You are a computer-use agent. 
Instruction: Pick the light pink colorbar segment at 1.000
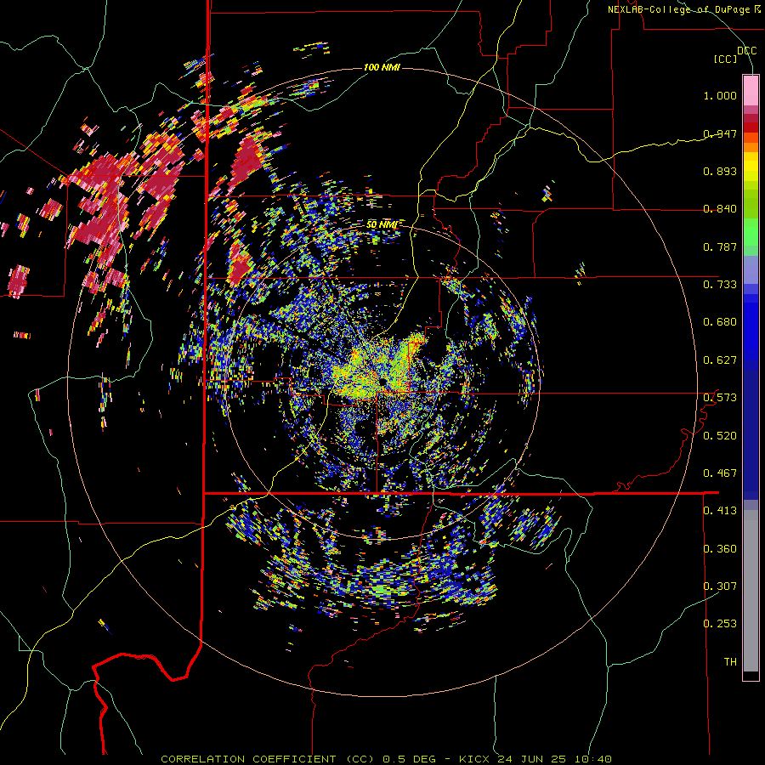(751, 90)
